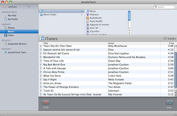Screen dimensions: 177x116
Task: Select the Classifica playlist
Action: [x=94, y=31]
